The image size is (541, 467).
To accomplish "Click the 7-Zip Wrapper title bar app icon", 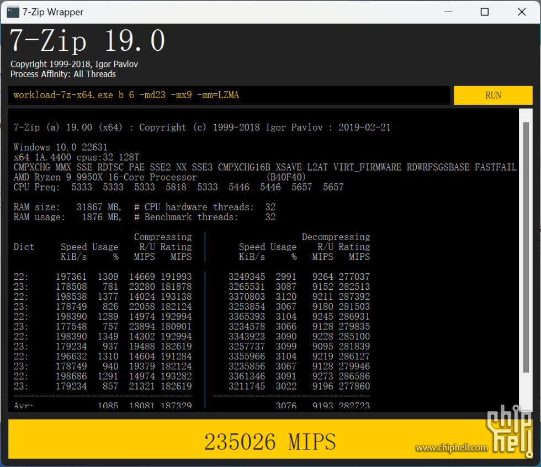I will 13,12.
